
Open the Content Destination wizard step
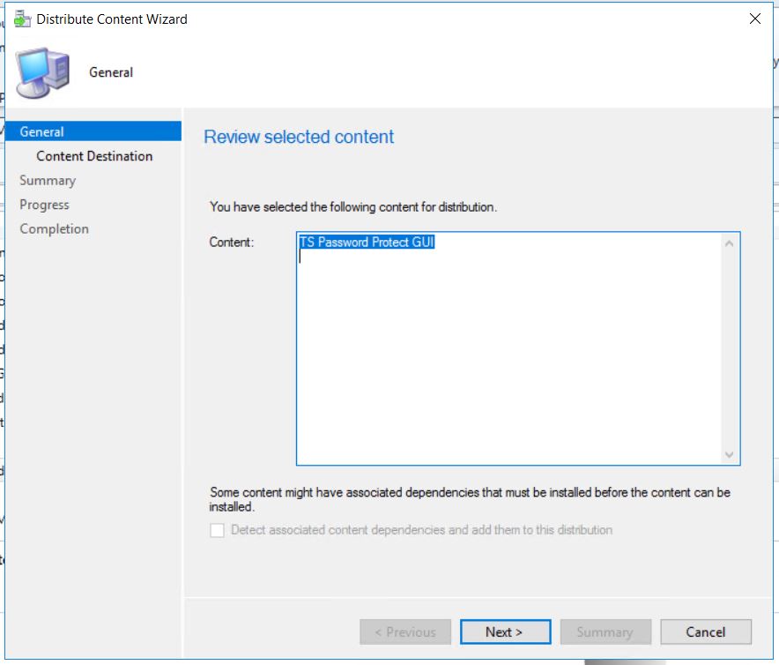tap(93, 155)
